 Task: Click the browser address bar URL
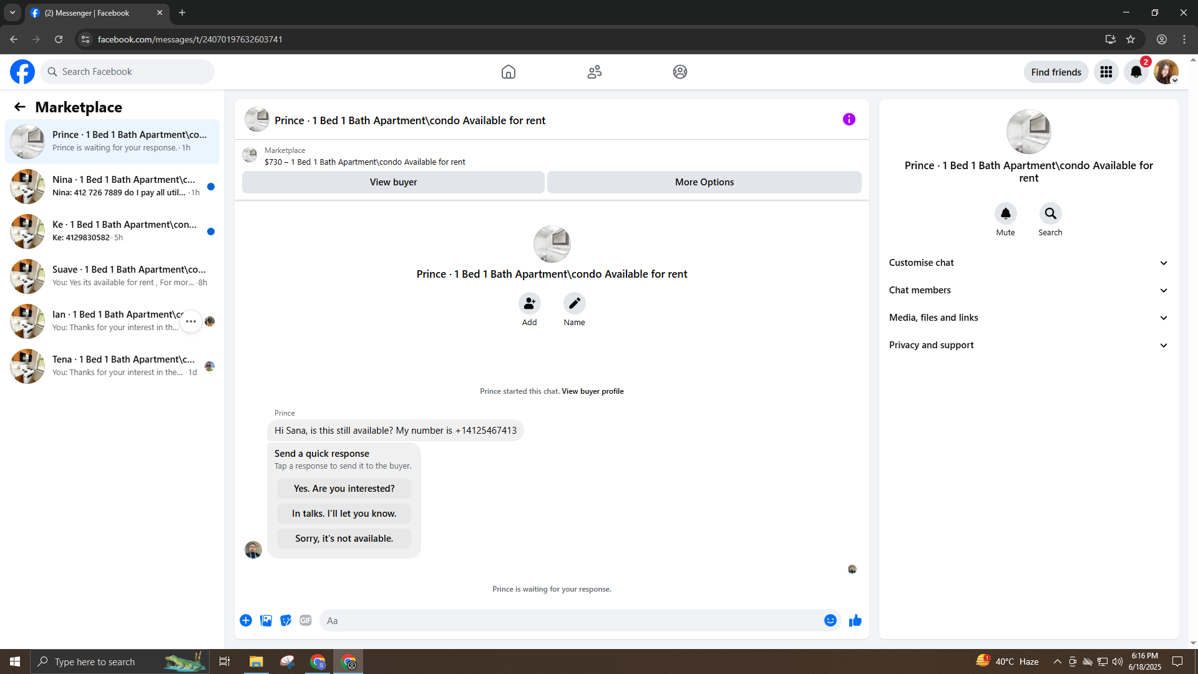click(x=190, y=39)
